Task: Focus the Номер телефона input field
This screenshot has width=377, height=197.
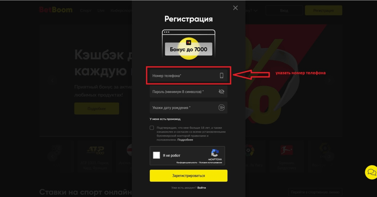Action: pos(188,75)
